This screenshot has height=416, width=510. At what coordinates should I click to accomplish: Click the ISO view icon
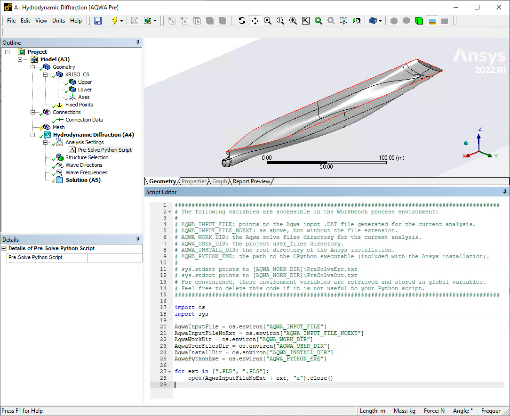(x=343, y=21)
